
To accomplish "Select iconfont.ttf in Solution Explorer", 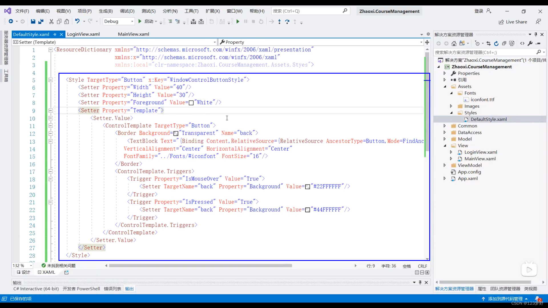I will point(482,100).
